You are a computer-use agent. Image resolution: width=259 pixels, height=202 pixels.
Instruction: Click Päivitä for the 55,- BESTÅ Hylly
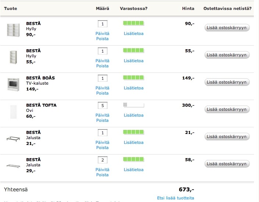click(102, 61)
